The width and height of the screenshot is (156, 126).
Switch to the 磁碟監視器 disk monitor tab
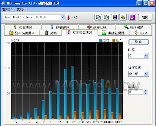tap(113, 33)
